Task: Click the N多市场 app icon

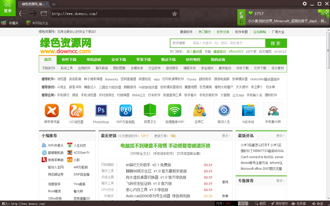Action: point(248,110)
